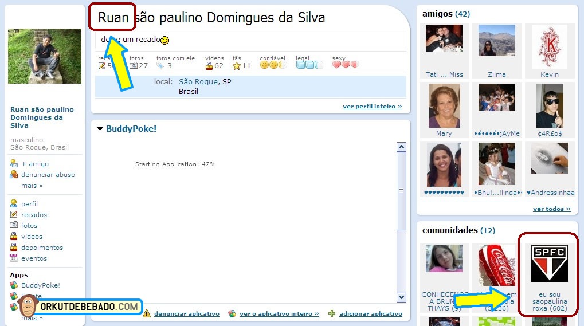
Task: Open the perfil icon in the sidebar
Action: pos(14,203)
